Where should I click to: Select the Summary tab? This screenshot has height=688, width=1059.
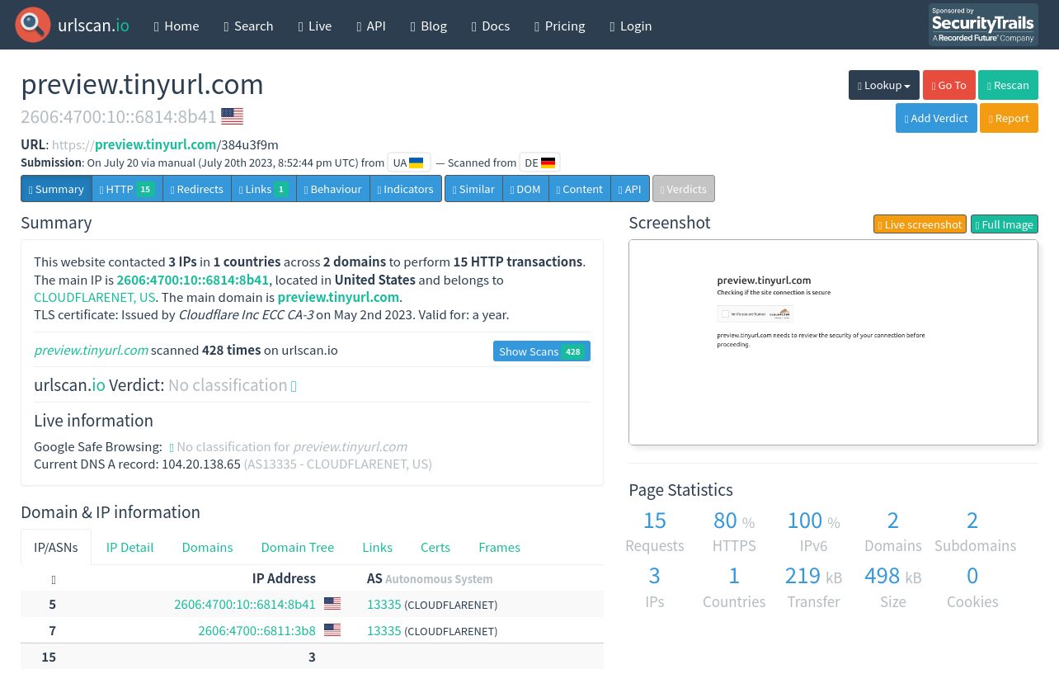(x=56, y=189)
